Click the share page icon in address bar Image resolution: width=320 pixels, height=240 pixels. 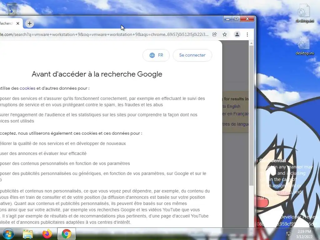pos(214,34)
